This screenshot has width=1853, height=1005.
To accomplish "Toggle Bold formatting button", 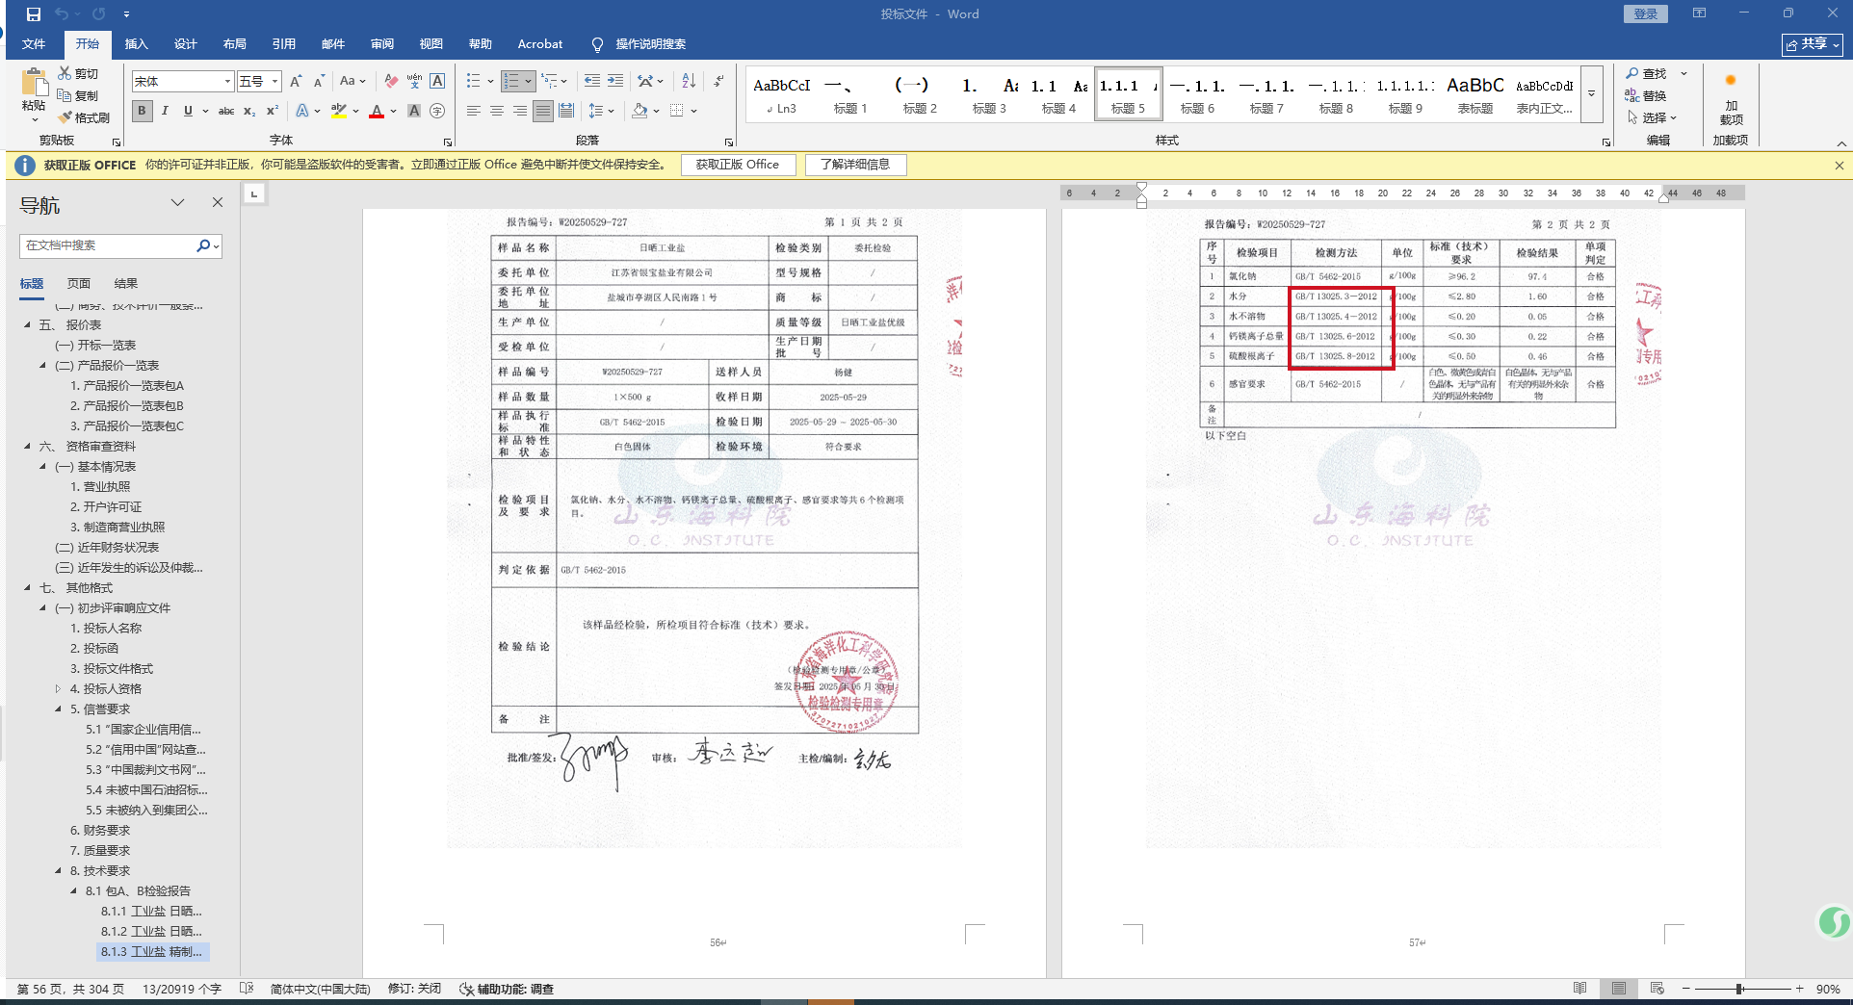I will coord(143,112).
